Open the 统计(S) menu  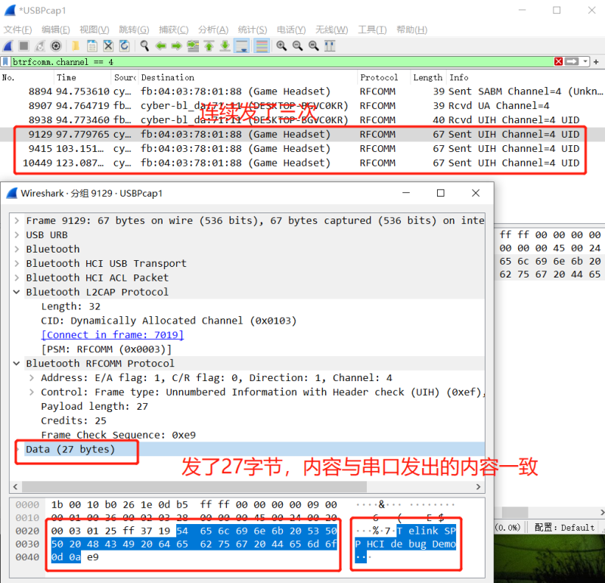point(252,29)
